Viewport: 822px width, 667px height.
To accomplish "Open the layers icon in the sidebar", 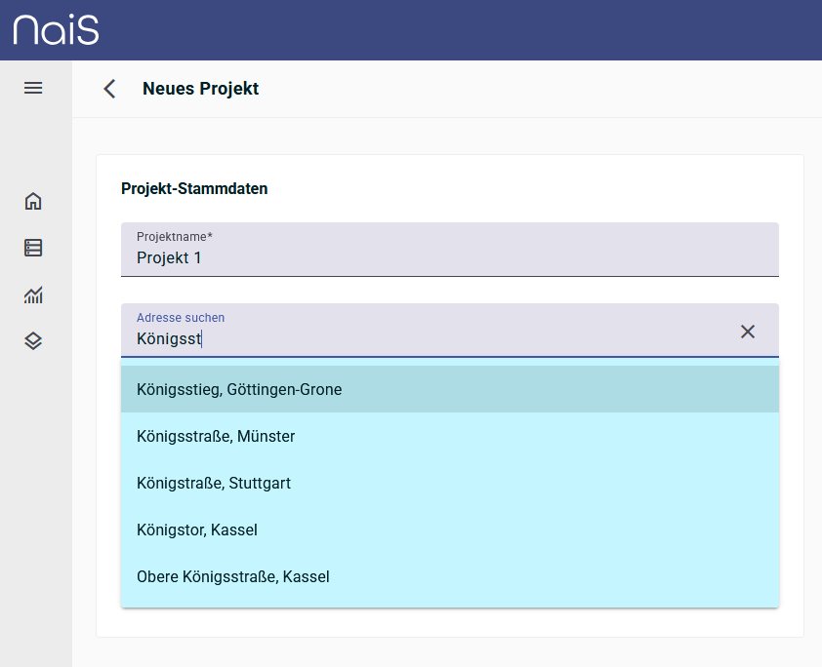I will tap(33, 341).
